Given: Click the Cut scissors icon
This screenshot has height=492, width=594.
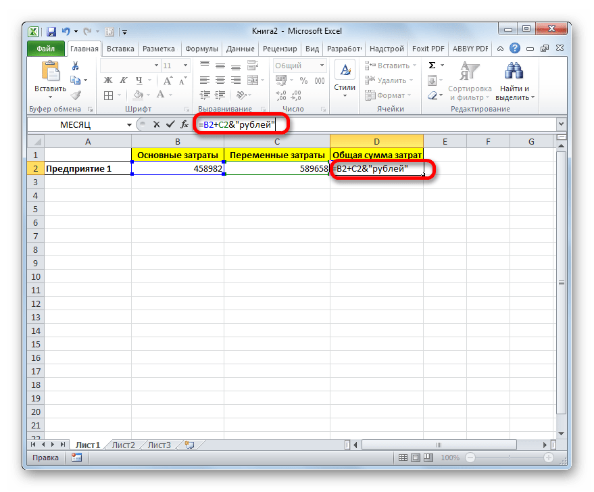Looking at the screenshot, I should click(76, 66).
